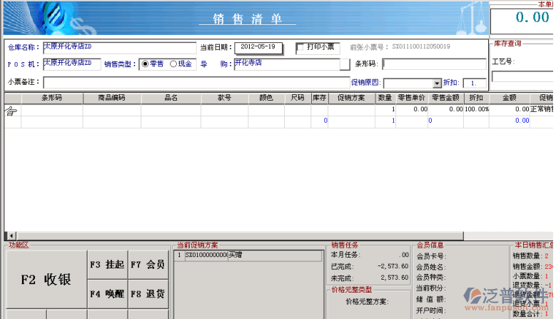Click the 商品编码 column header

pos(112,98)
